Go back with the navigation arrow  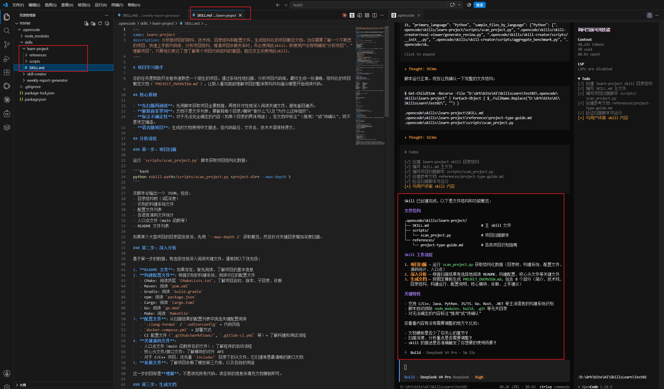tap(278, 5)
